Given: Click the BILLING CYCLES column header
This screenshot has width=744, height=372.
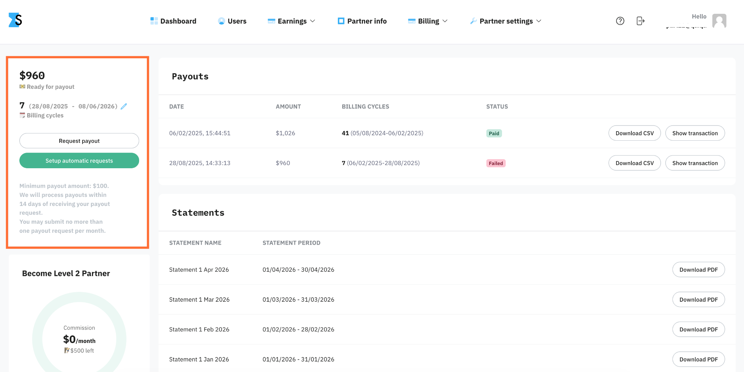Looking at the screenshot, I should click(365, 107).
